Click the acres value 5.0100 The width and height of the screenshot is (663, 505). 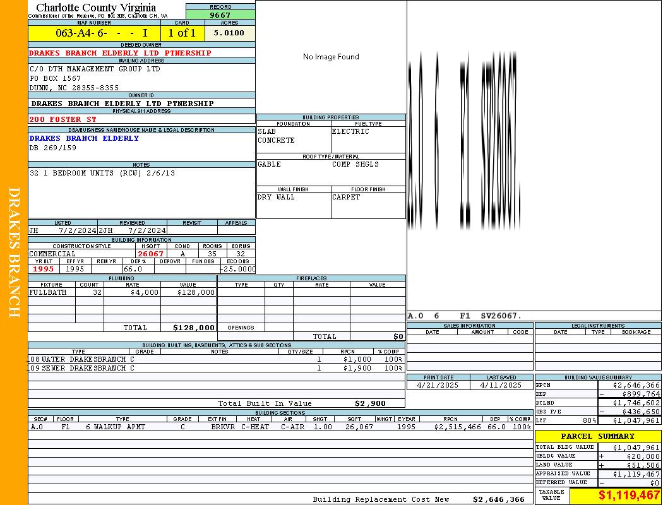(x=229, y=33)
